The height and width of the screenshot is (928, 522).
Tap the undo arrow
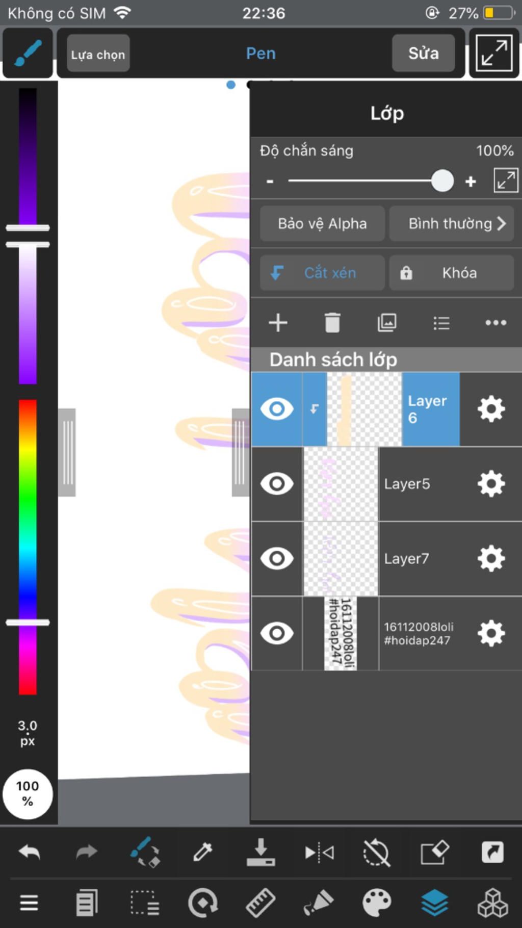pos(29,852)
